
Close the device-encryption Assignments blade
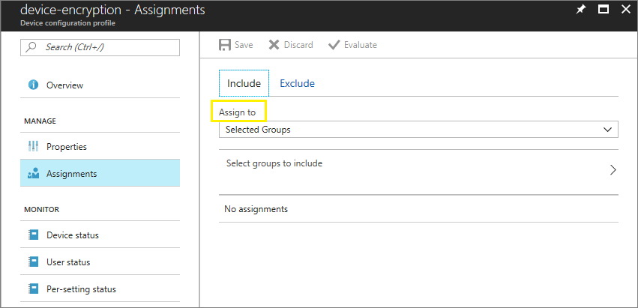coord(625,10)
